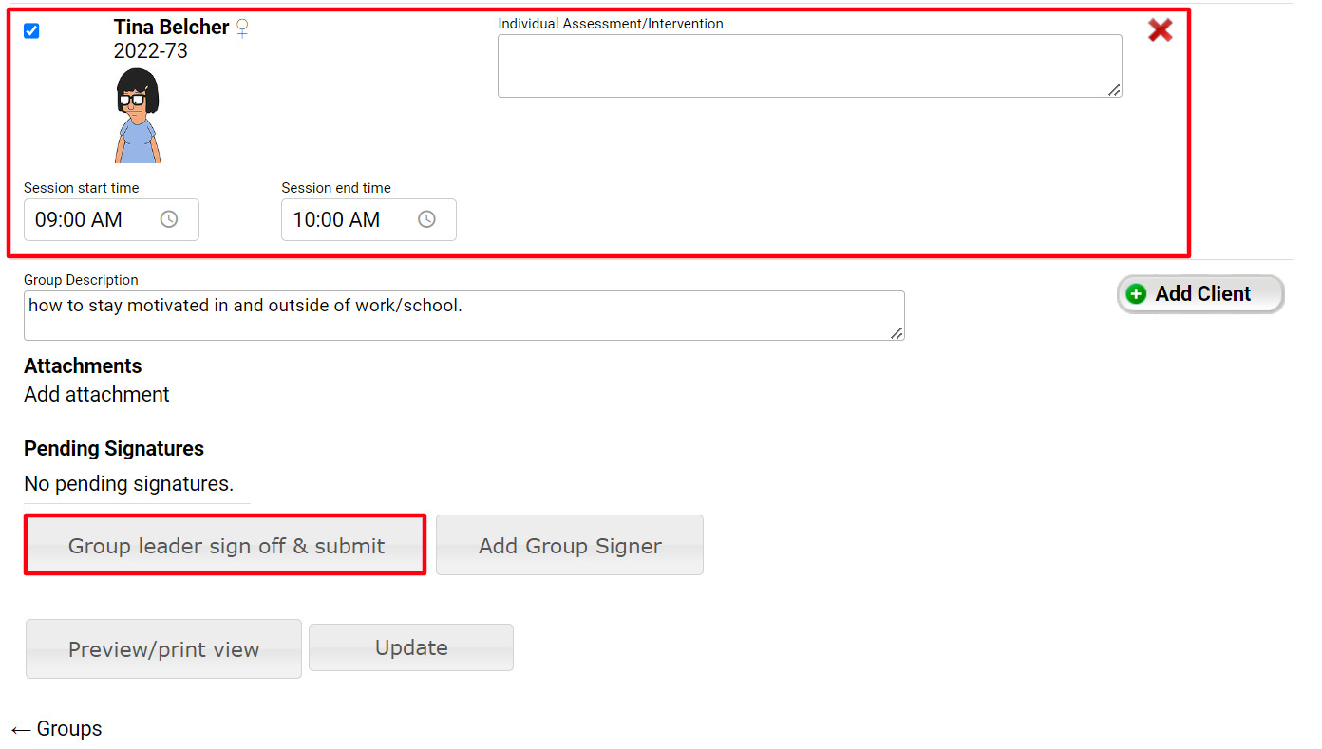Click the green plus icon on Add Client
This screenshot has height=749, width=1322.
(x=1136, y=294)
